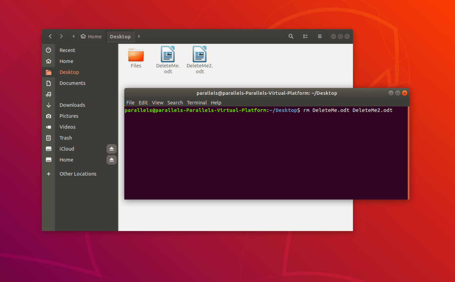Click Other Locations in the sidebar
455x282 pixels.
coord(78,174)
